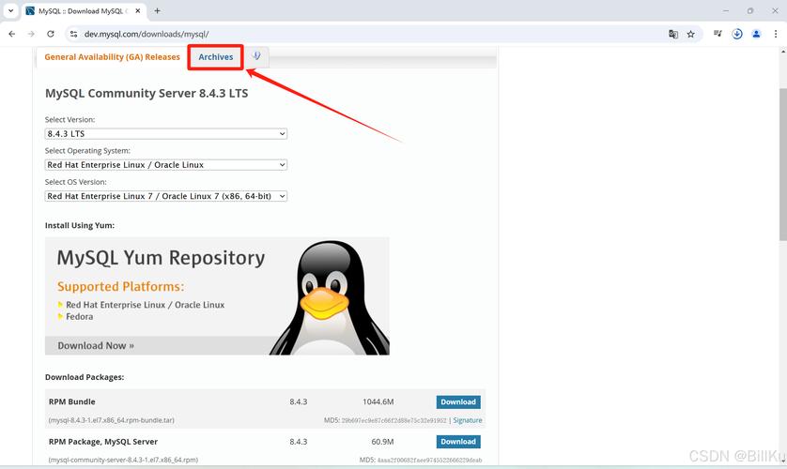The image size is (787, 469).
Task: Click the mysql-8.4.3-1.el7.x86_64.rpm-bundle.tar filename
Action: [x=112, y=420]
